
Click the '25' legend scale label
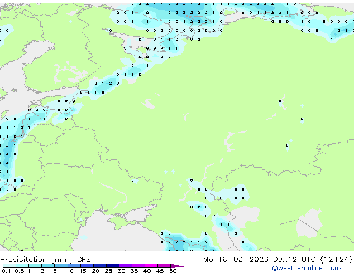coord(108,271)
